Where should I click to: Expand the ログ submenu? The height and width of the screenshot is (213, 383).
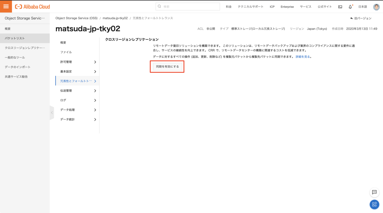(x=78, y=100)
